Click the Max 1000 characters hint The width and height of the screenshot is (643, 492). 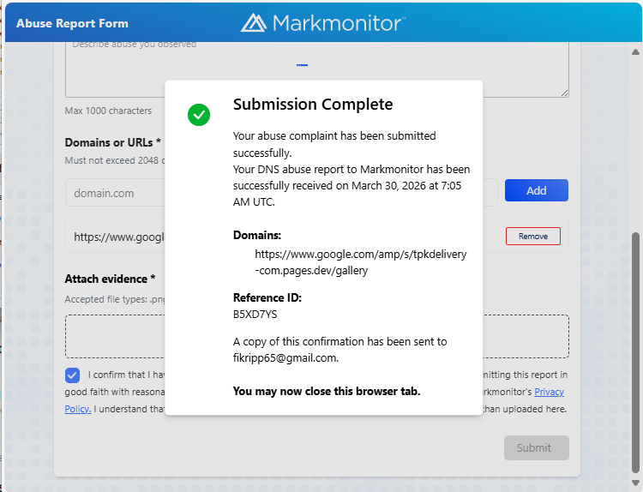(108, 111)
